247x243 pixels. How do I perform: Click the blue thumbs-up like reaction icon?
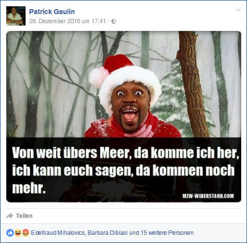(x=10, y=233)
